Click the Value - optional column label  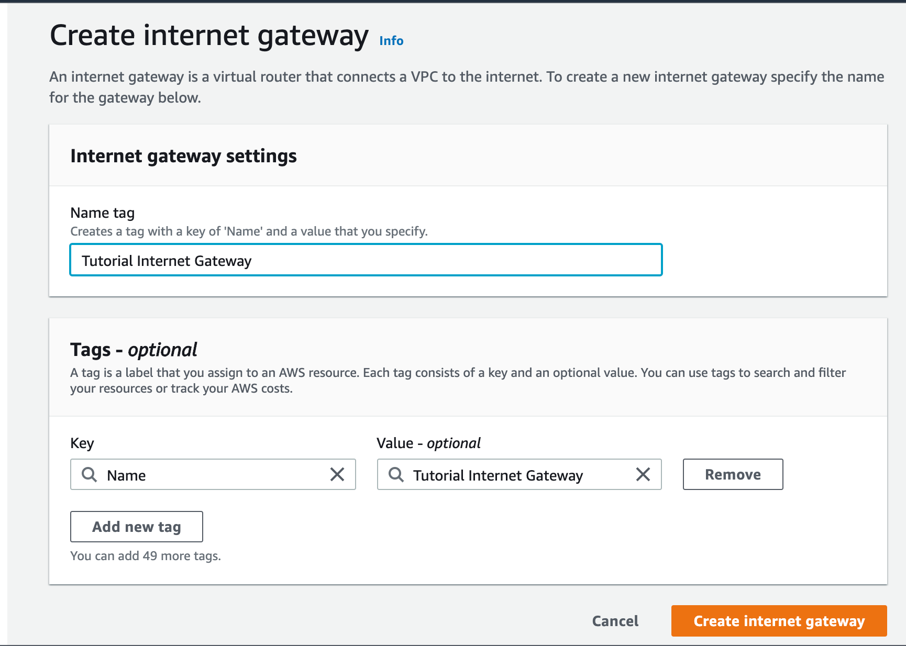[428, 443]
